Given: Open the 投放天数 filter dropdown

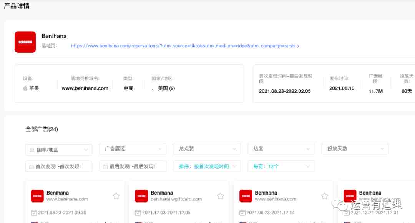Looking at the screenshot, I should [x=355, y=149].
